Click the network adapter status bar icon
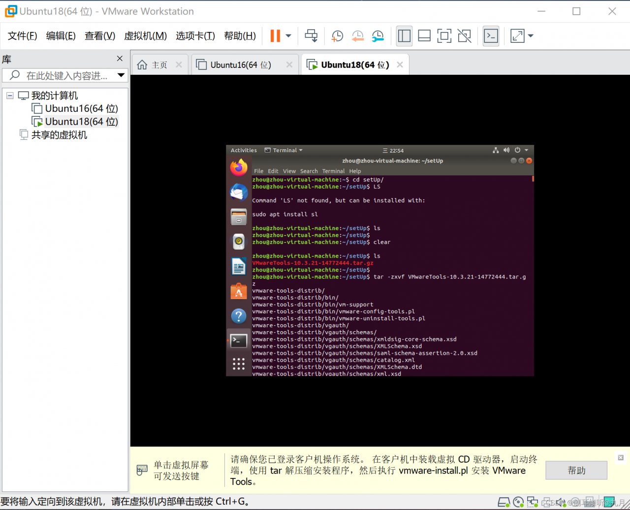 tap(533, 502)
